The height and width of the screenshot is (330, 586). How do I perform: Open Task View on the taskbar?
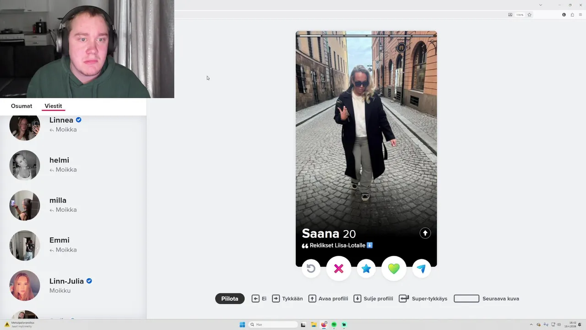303,324
